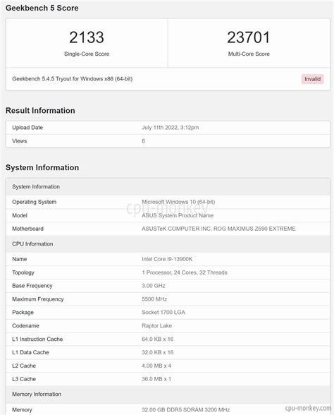Click the Result Information heading

coord(40,110)
